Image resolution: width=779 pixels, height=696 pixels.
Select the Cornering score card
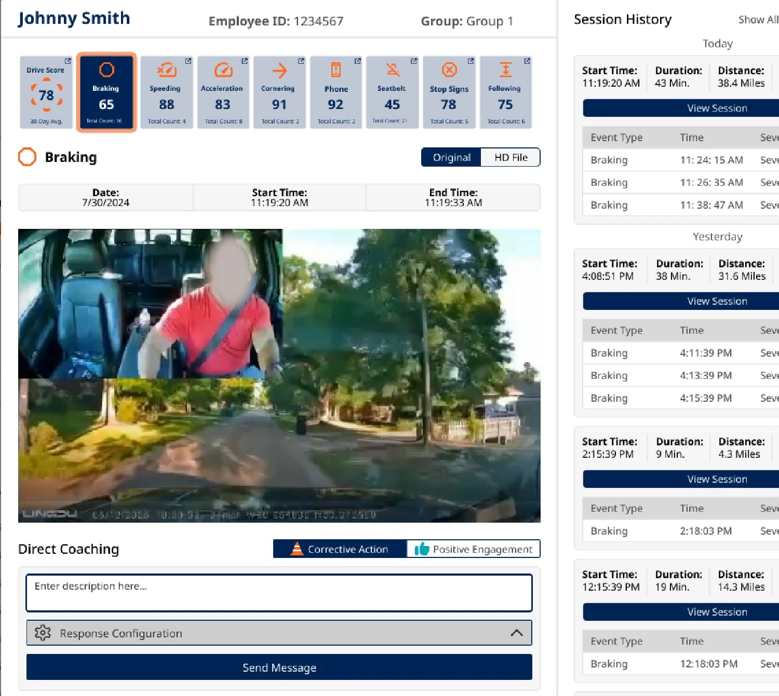(x=279, y=92)
